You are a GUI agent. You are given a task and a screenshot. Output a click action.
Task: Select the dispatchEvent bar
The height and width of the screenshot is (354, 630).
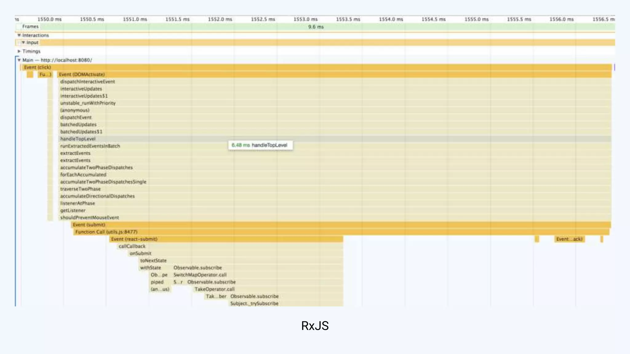[335, 117]
